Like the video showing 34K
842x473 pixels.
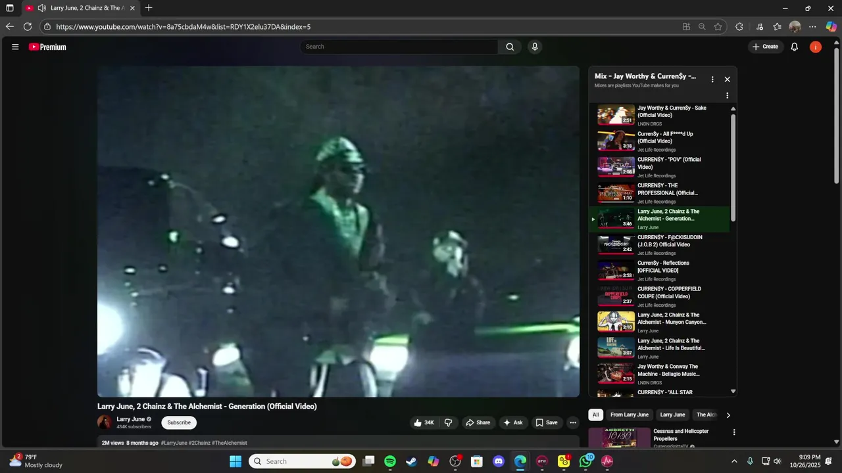424,422
